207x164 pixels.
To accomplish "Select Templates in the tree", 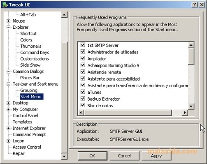I will pos(23,122).
